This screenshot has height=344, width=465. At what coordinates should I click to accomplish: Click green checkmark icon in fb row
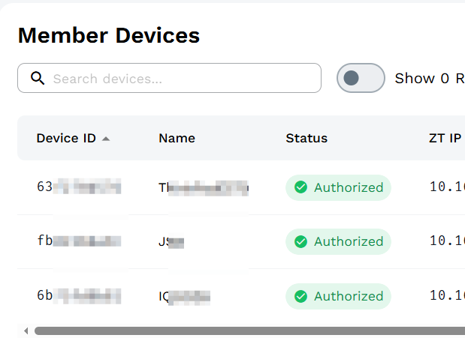pos(300,241)
